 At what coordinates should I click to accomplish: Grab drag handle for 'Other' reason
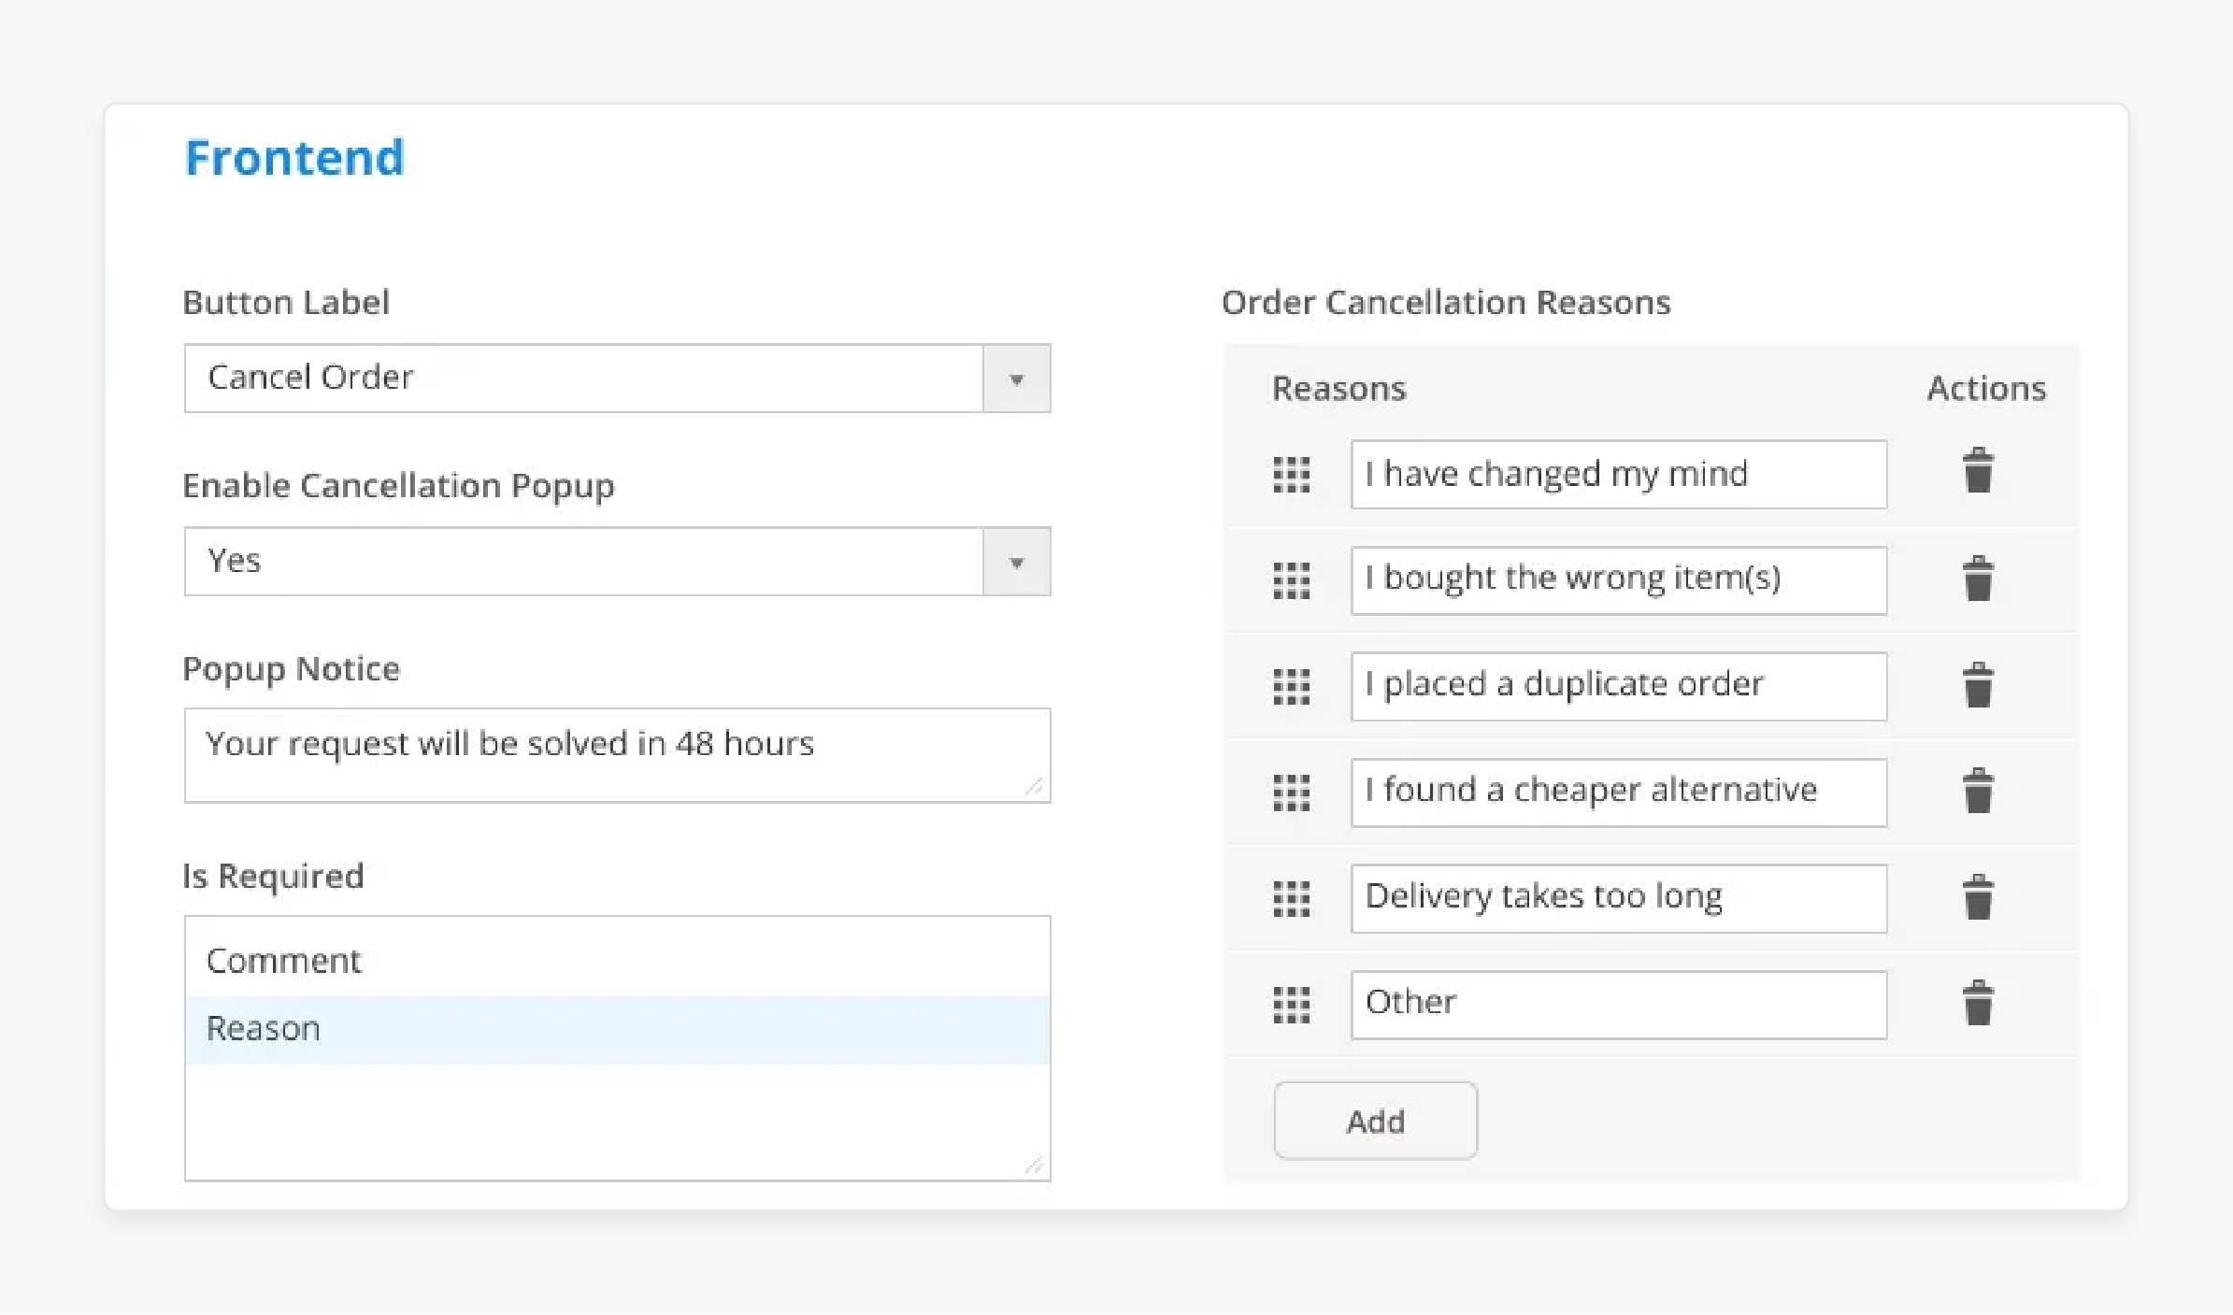pyautogui.click(x=1292, y=1005)
